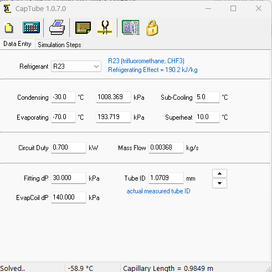Click the Tube ID field 1.0709
Screen dimensions: 272x272
[x=166, y=178]
